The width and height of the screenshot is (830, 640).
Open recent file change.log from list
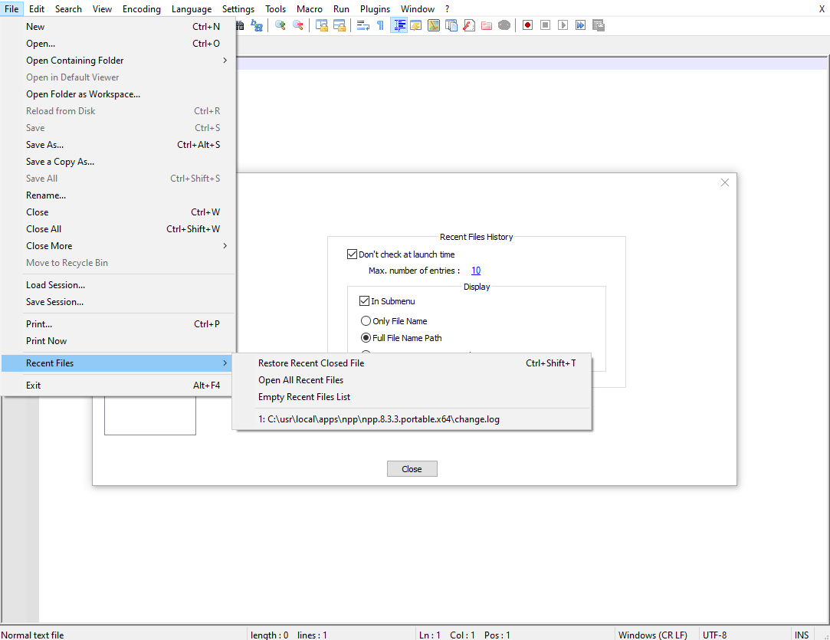click(x=412, y=419)
